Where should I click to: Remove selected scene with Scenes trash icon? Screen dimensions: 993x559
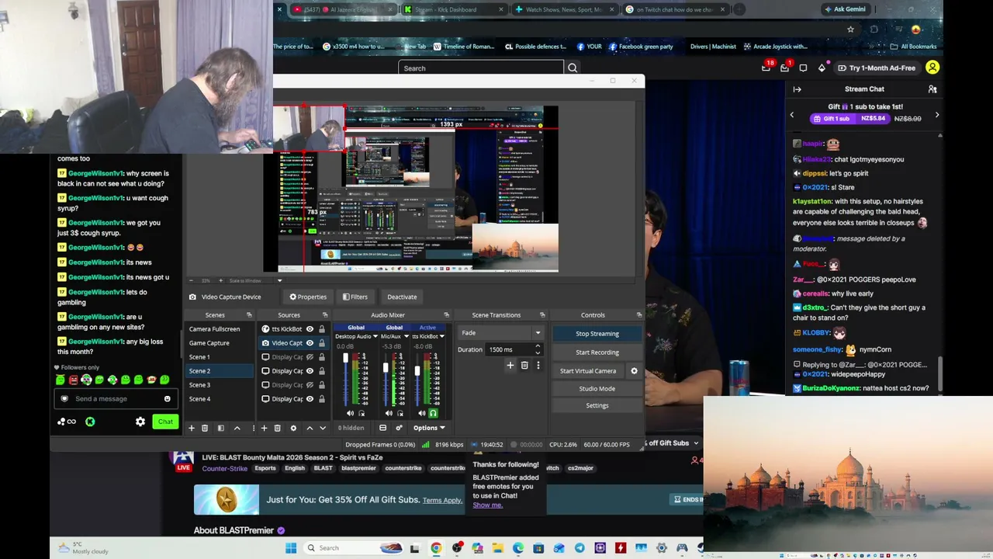point(205,428)
